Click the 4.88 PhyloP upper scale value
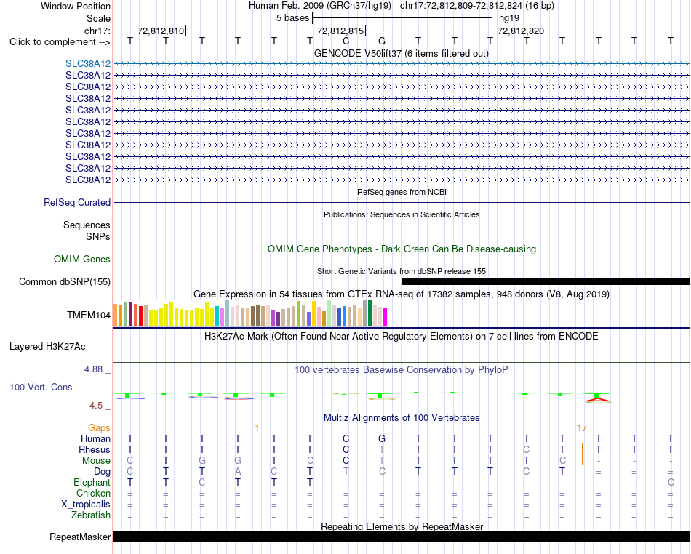 [93, 369]
